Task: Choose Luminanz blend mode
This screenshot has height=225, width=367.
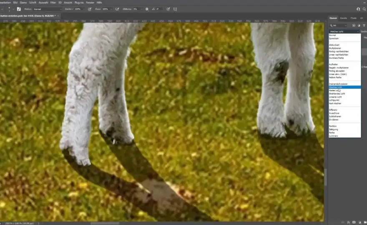Action: click(x=344, y=136)
